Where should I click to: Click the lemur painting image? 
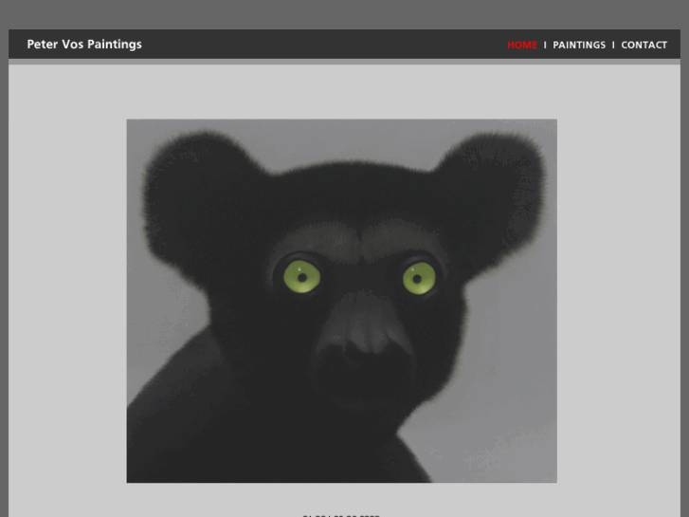pyautogui.click(x=342, y=301)
